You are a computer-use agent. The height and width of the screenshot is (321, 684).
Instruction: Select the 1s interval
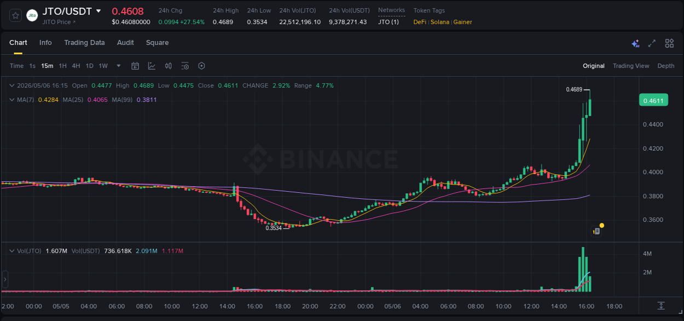coord(32,66)
